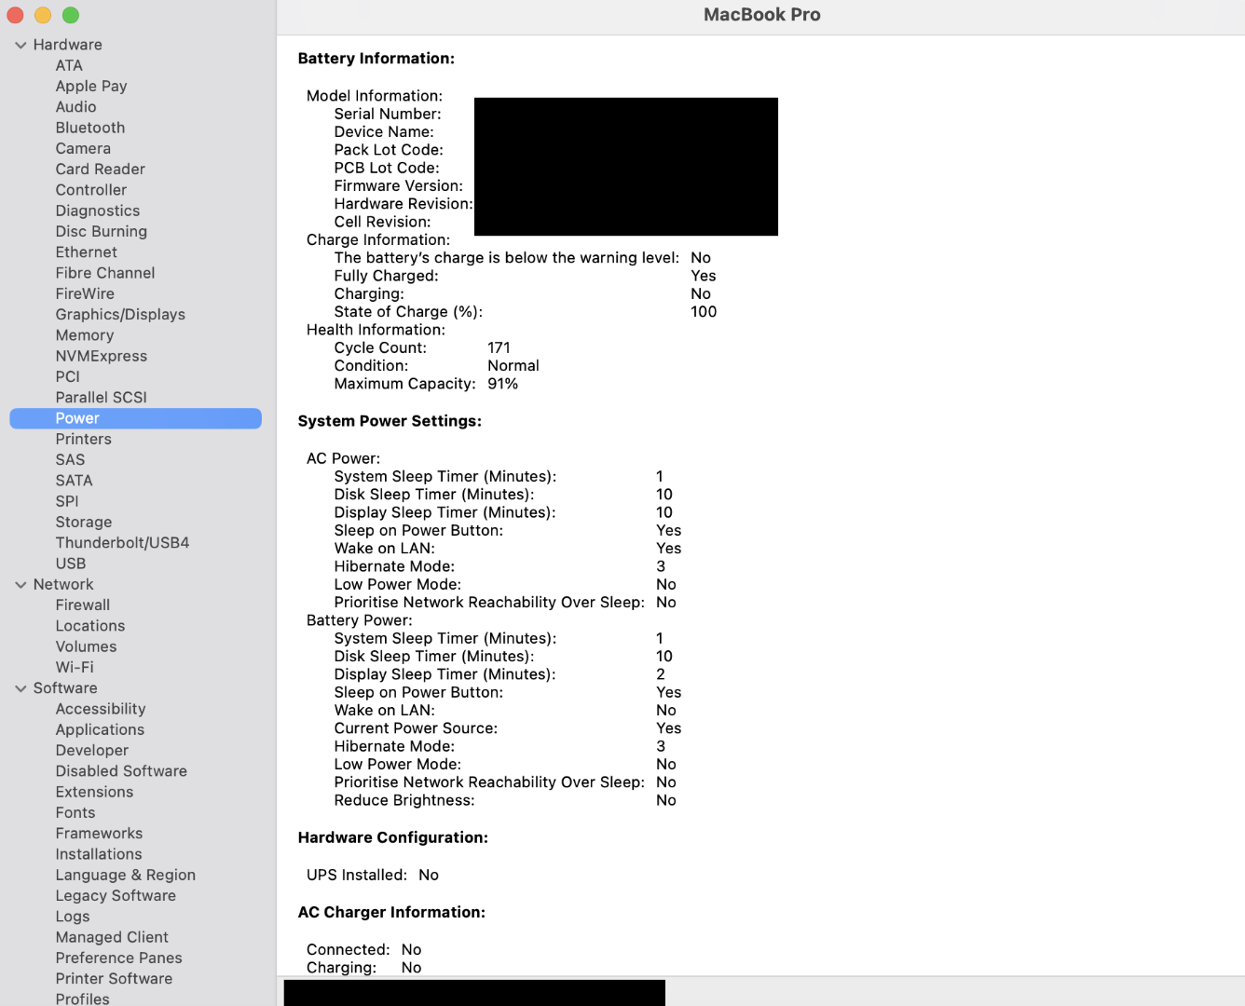
Task: Select Parallel SCSI entry
Action: click(101, 398)
